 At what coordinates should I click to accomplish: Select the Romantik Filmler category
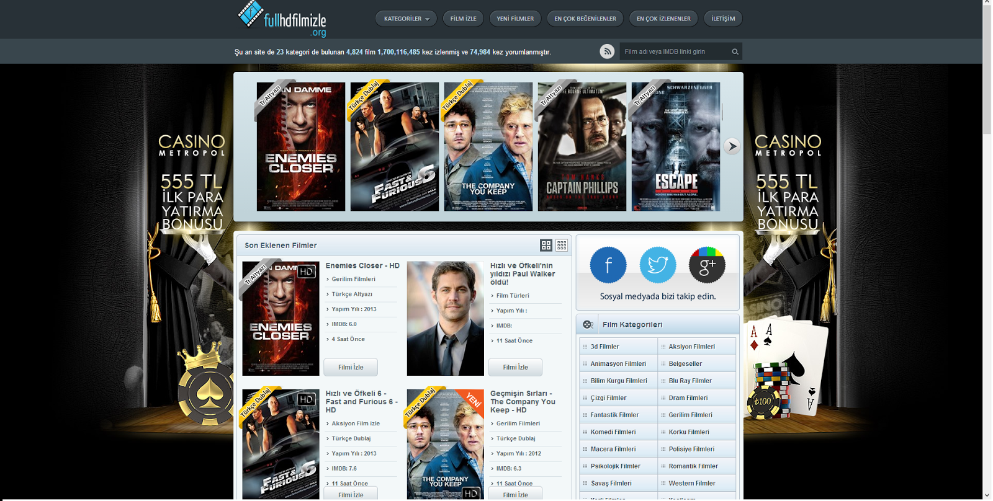[696, 466]
